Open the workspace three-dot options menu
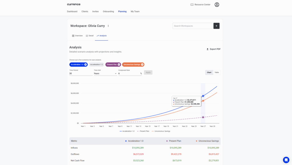292x165 pixels. [108, 26]
